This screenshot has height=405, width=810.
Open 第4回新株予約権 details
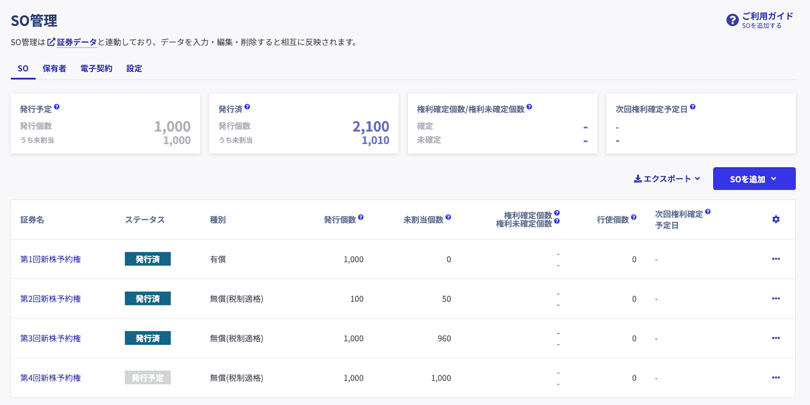(x=51, y=378)
